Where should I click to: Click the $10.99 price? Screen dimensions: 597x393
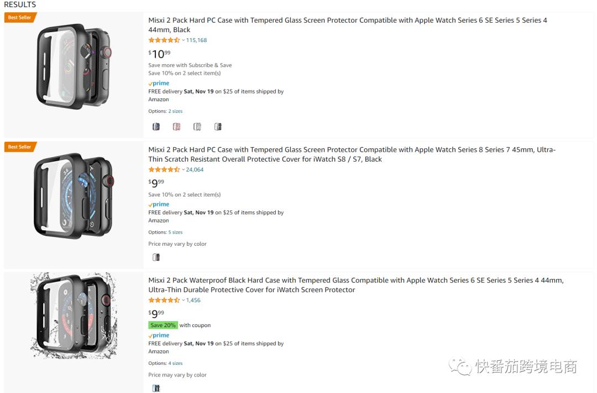coord(159,54)
